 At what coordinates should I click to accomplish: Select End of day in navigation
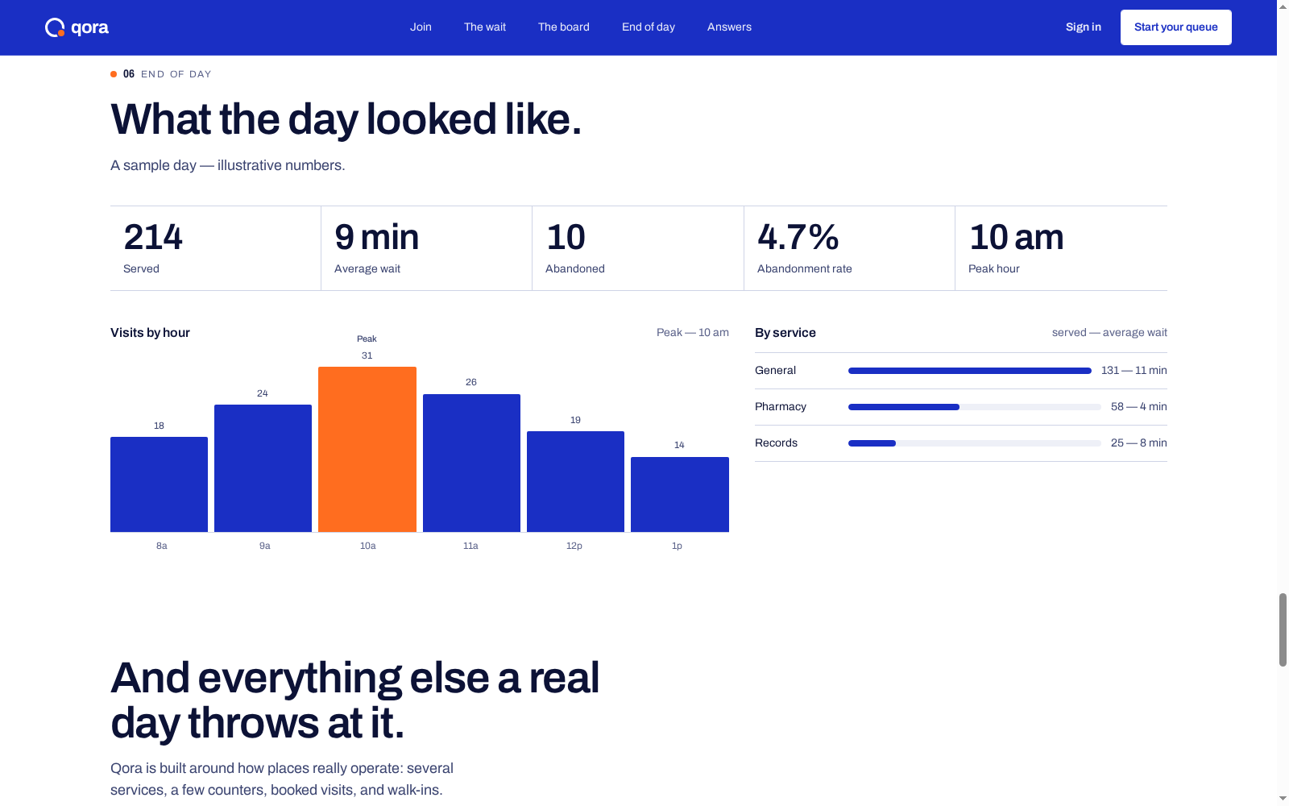[649, 27]
